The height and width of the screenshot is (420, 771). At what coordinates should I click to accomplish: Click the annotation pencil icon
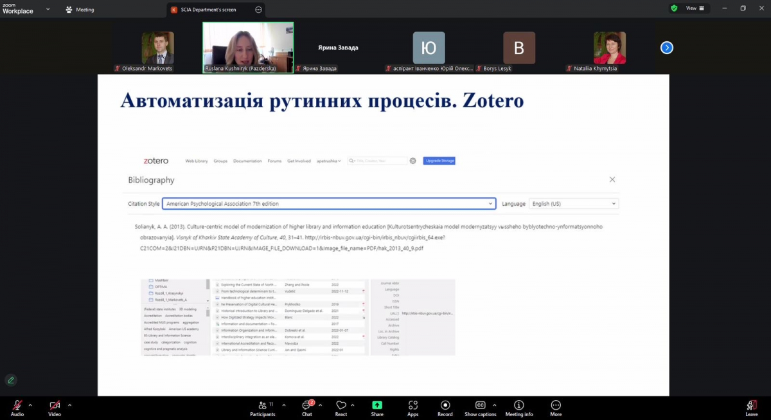10,380
